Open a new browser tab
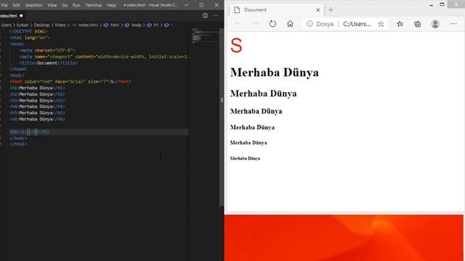This screenshot has height=261, width=465. pos(331,9)
